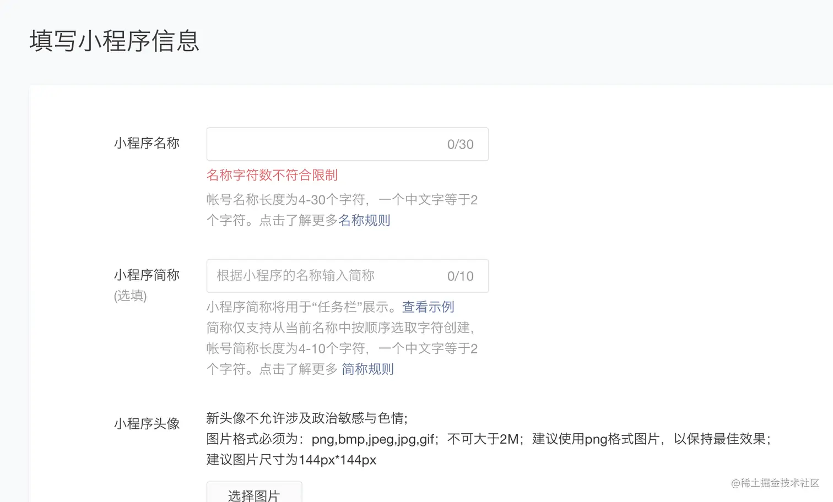This screenshot has height=502, width=833.
Task: Focus the 小程序简称 input box
Action: coord(325,276)
